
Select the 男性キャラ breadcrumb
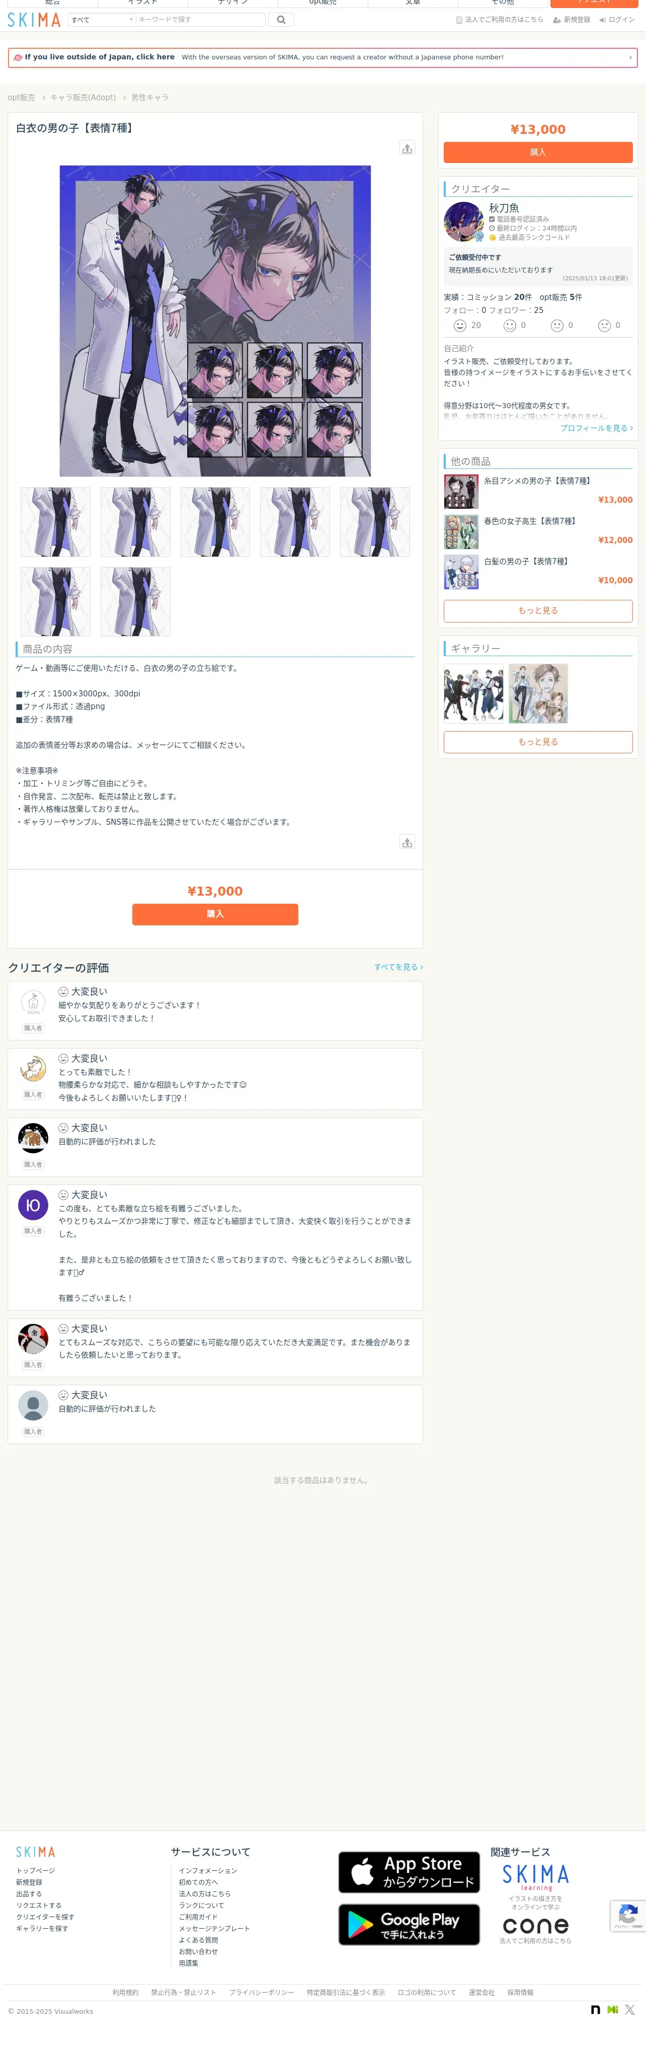coord(150,98)
